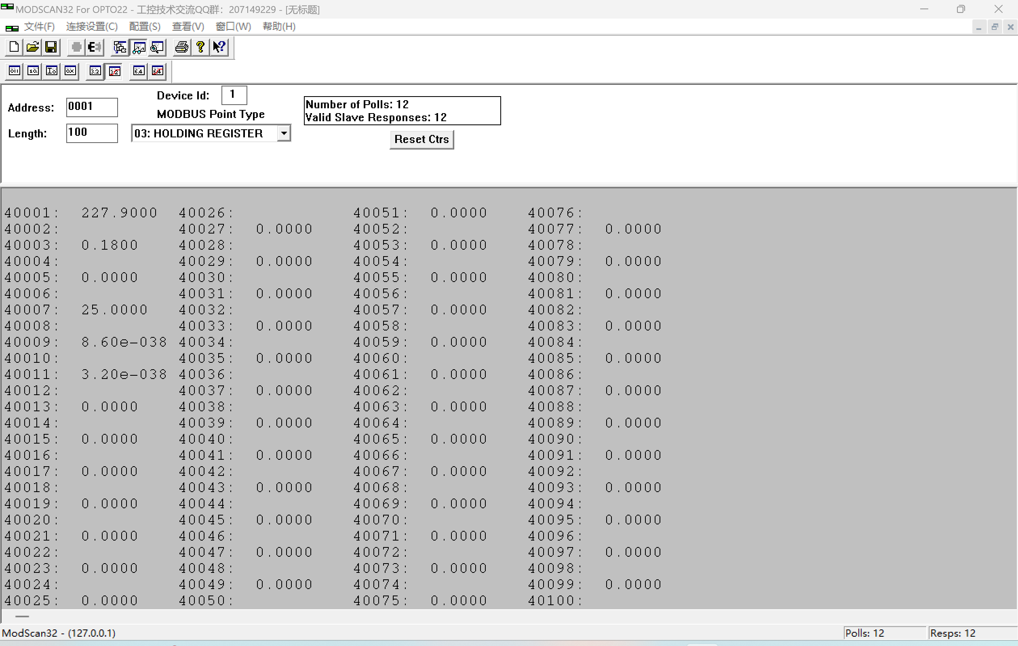1018x646 pixels.
Task: Click Resps: 12 in status bar
Action: coord(953,633)
